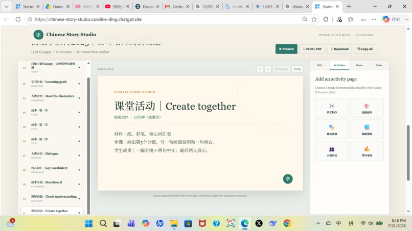Duplicate the current slide
412x231 pixels.
click(x=282, y=69)
